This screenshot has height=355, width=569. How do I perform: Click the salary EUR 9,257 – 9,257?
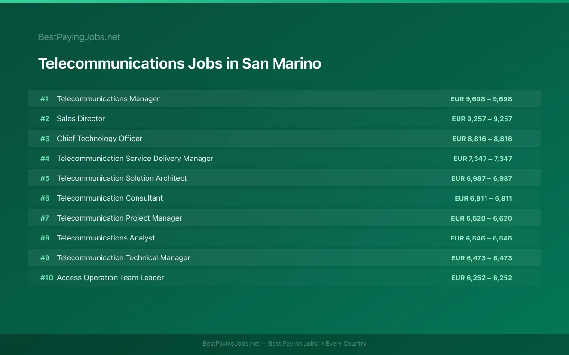pos(482,119)
